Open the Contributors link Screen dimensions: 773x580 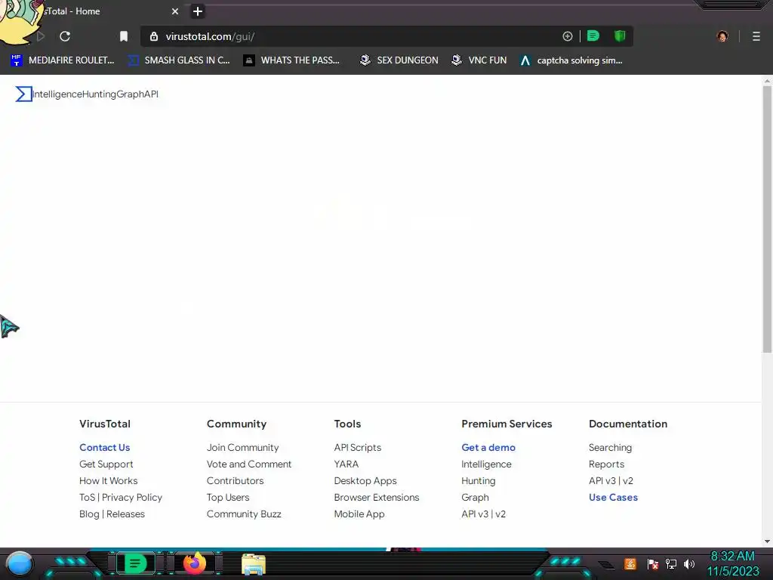(236, 480)
